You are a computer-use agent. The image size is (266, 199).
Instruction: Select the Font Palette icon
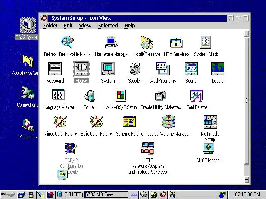[x=197, y=96]
